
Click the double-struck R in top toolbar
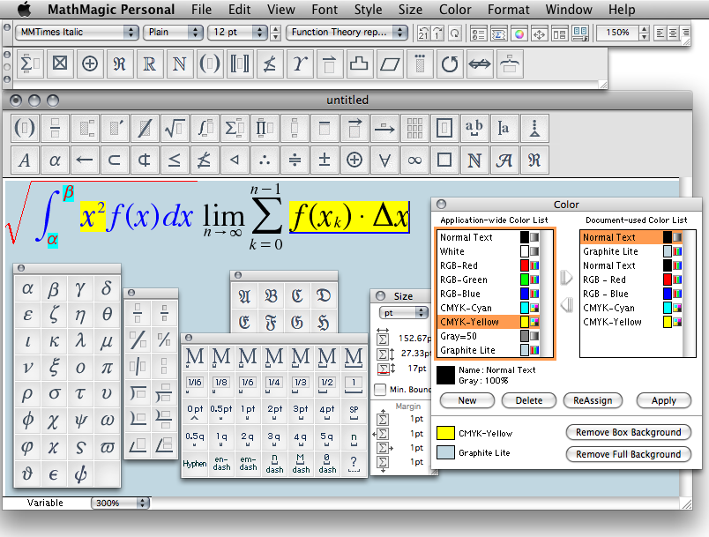click(x=149, y=63)
